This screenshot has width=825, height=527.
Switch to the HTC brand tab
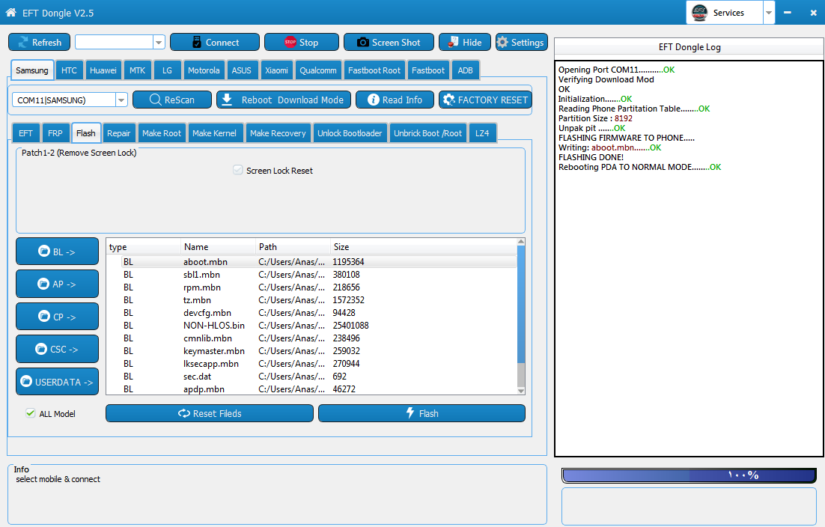pyautogui.click(x=69, y=70)
